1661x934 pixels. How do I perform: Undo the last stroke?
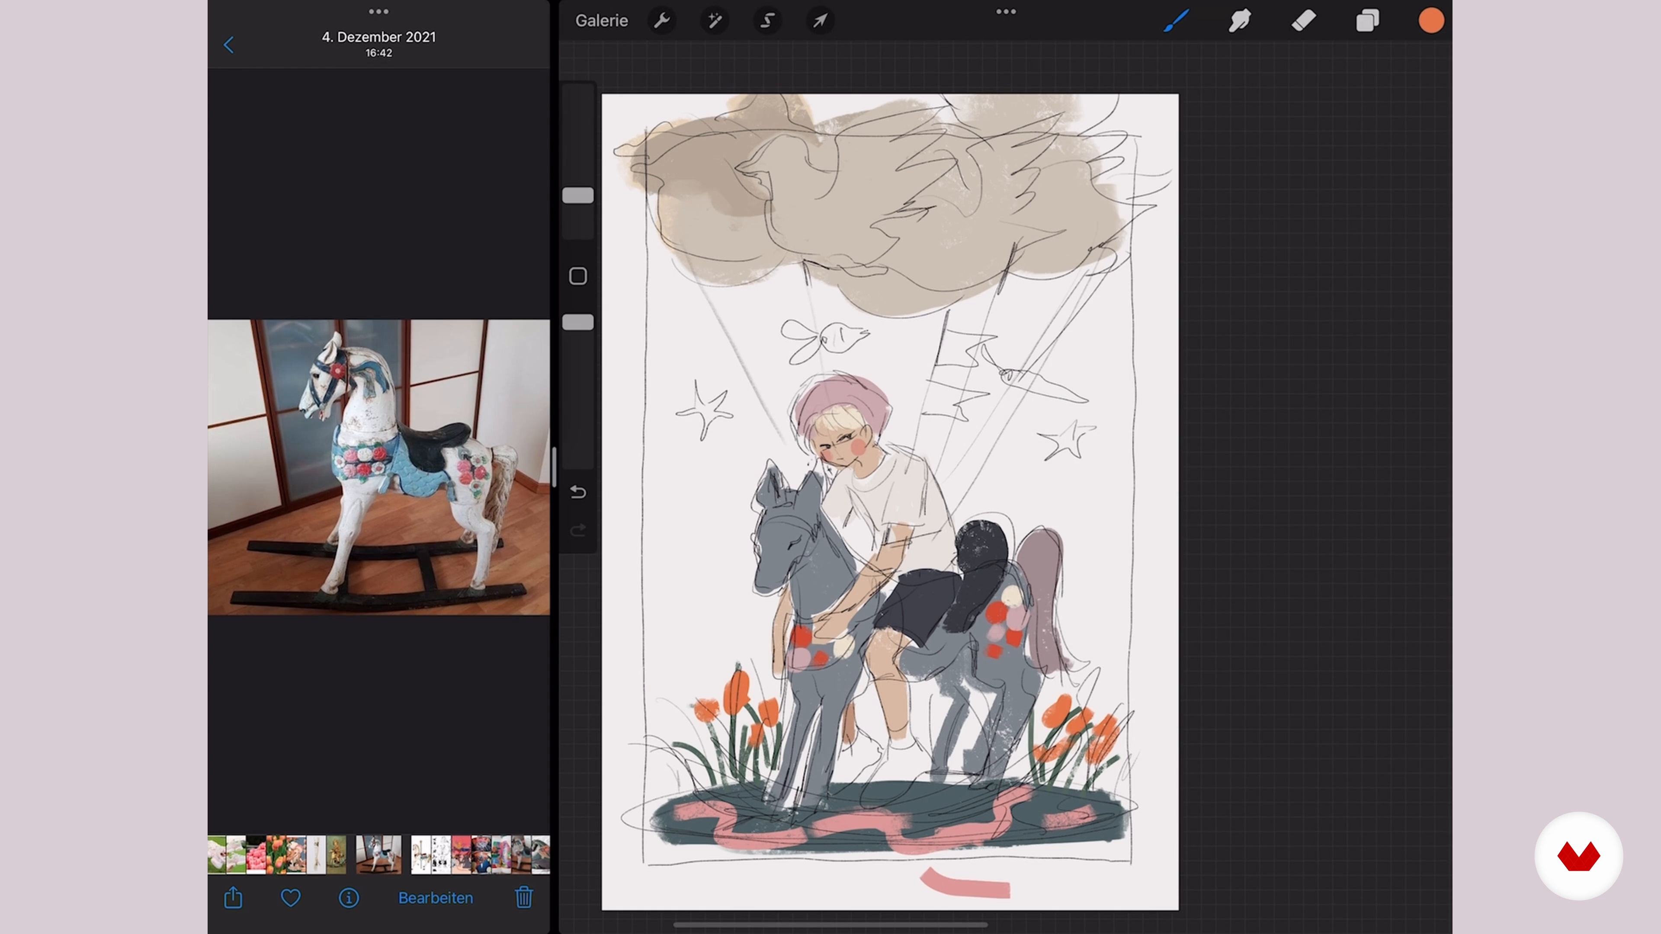point(578,493)
